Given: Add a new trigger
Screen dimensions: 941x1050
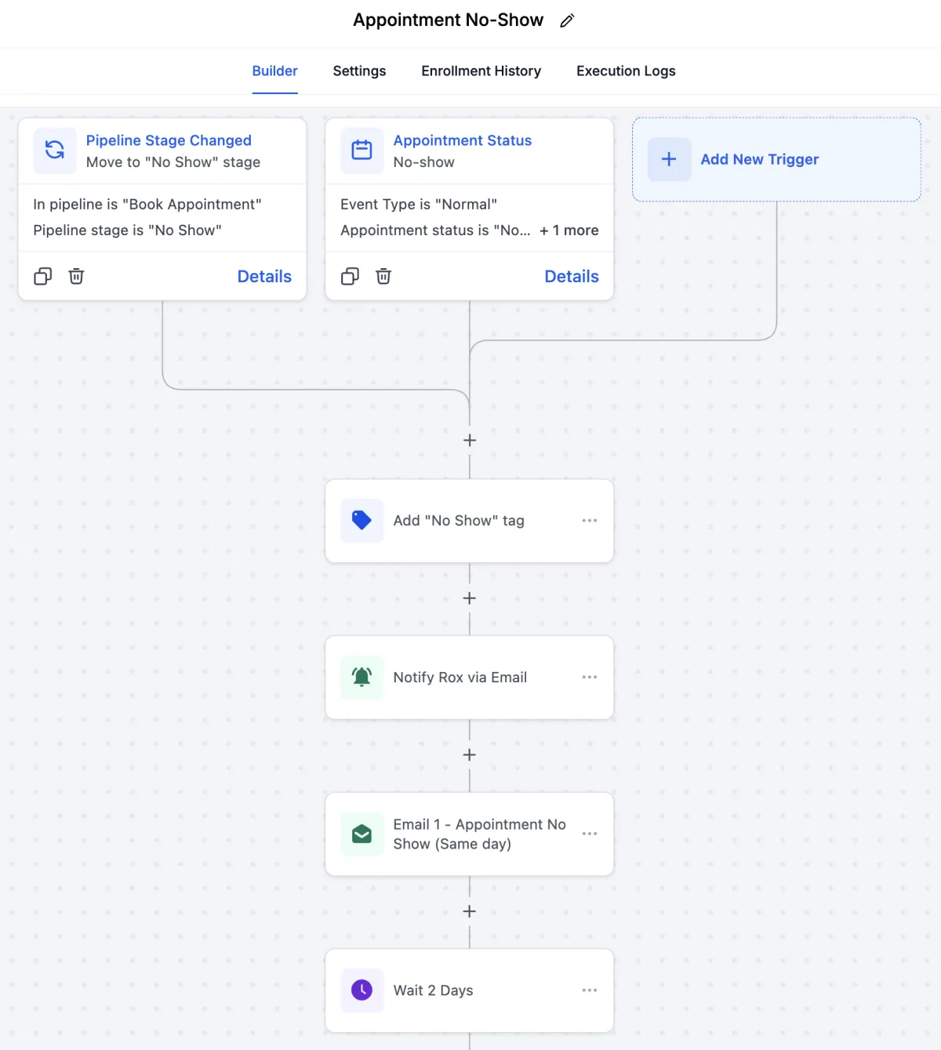Looking at the screenshot, I should [759, 160].
